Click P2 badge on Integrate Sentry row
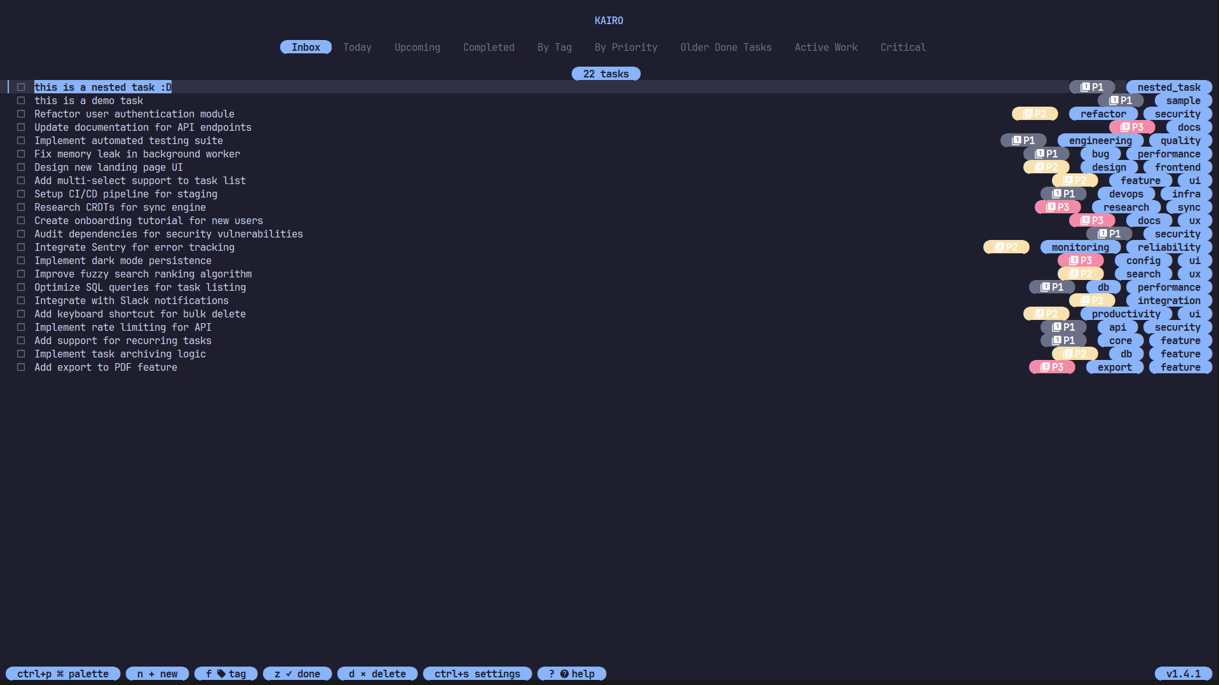 1006,247
